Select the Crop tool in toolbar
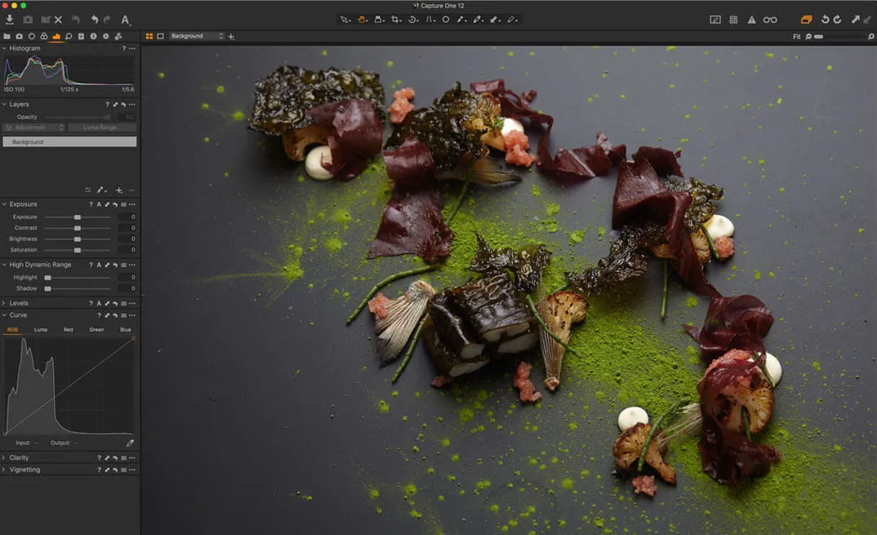Screen dimensions: 877x535 (396, 20)
